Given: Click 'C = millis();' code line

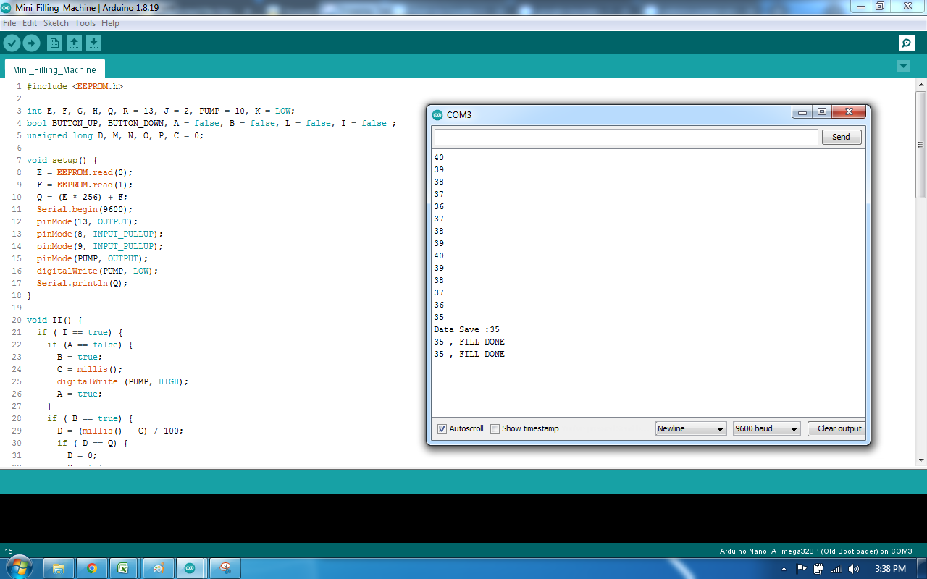Looking at the screenshot, I should pos(90,369).
